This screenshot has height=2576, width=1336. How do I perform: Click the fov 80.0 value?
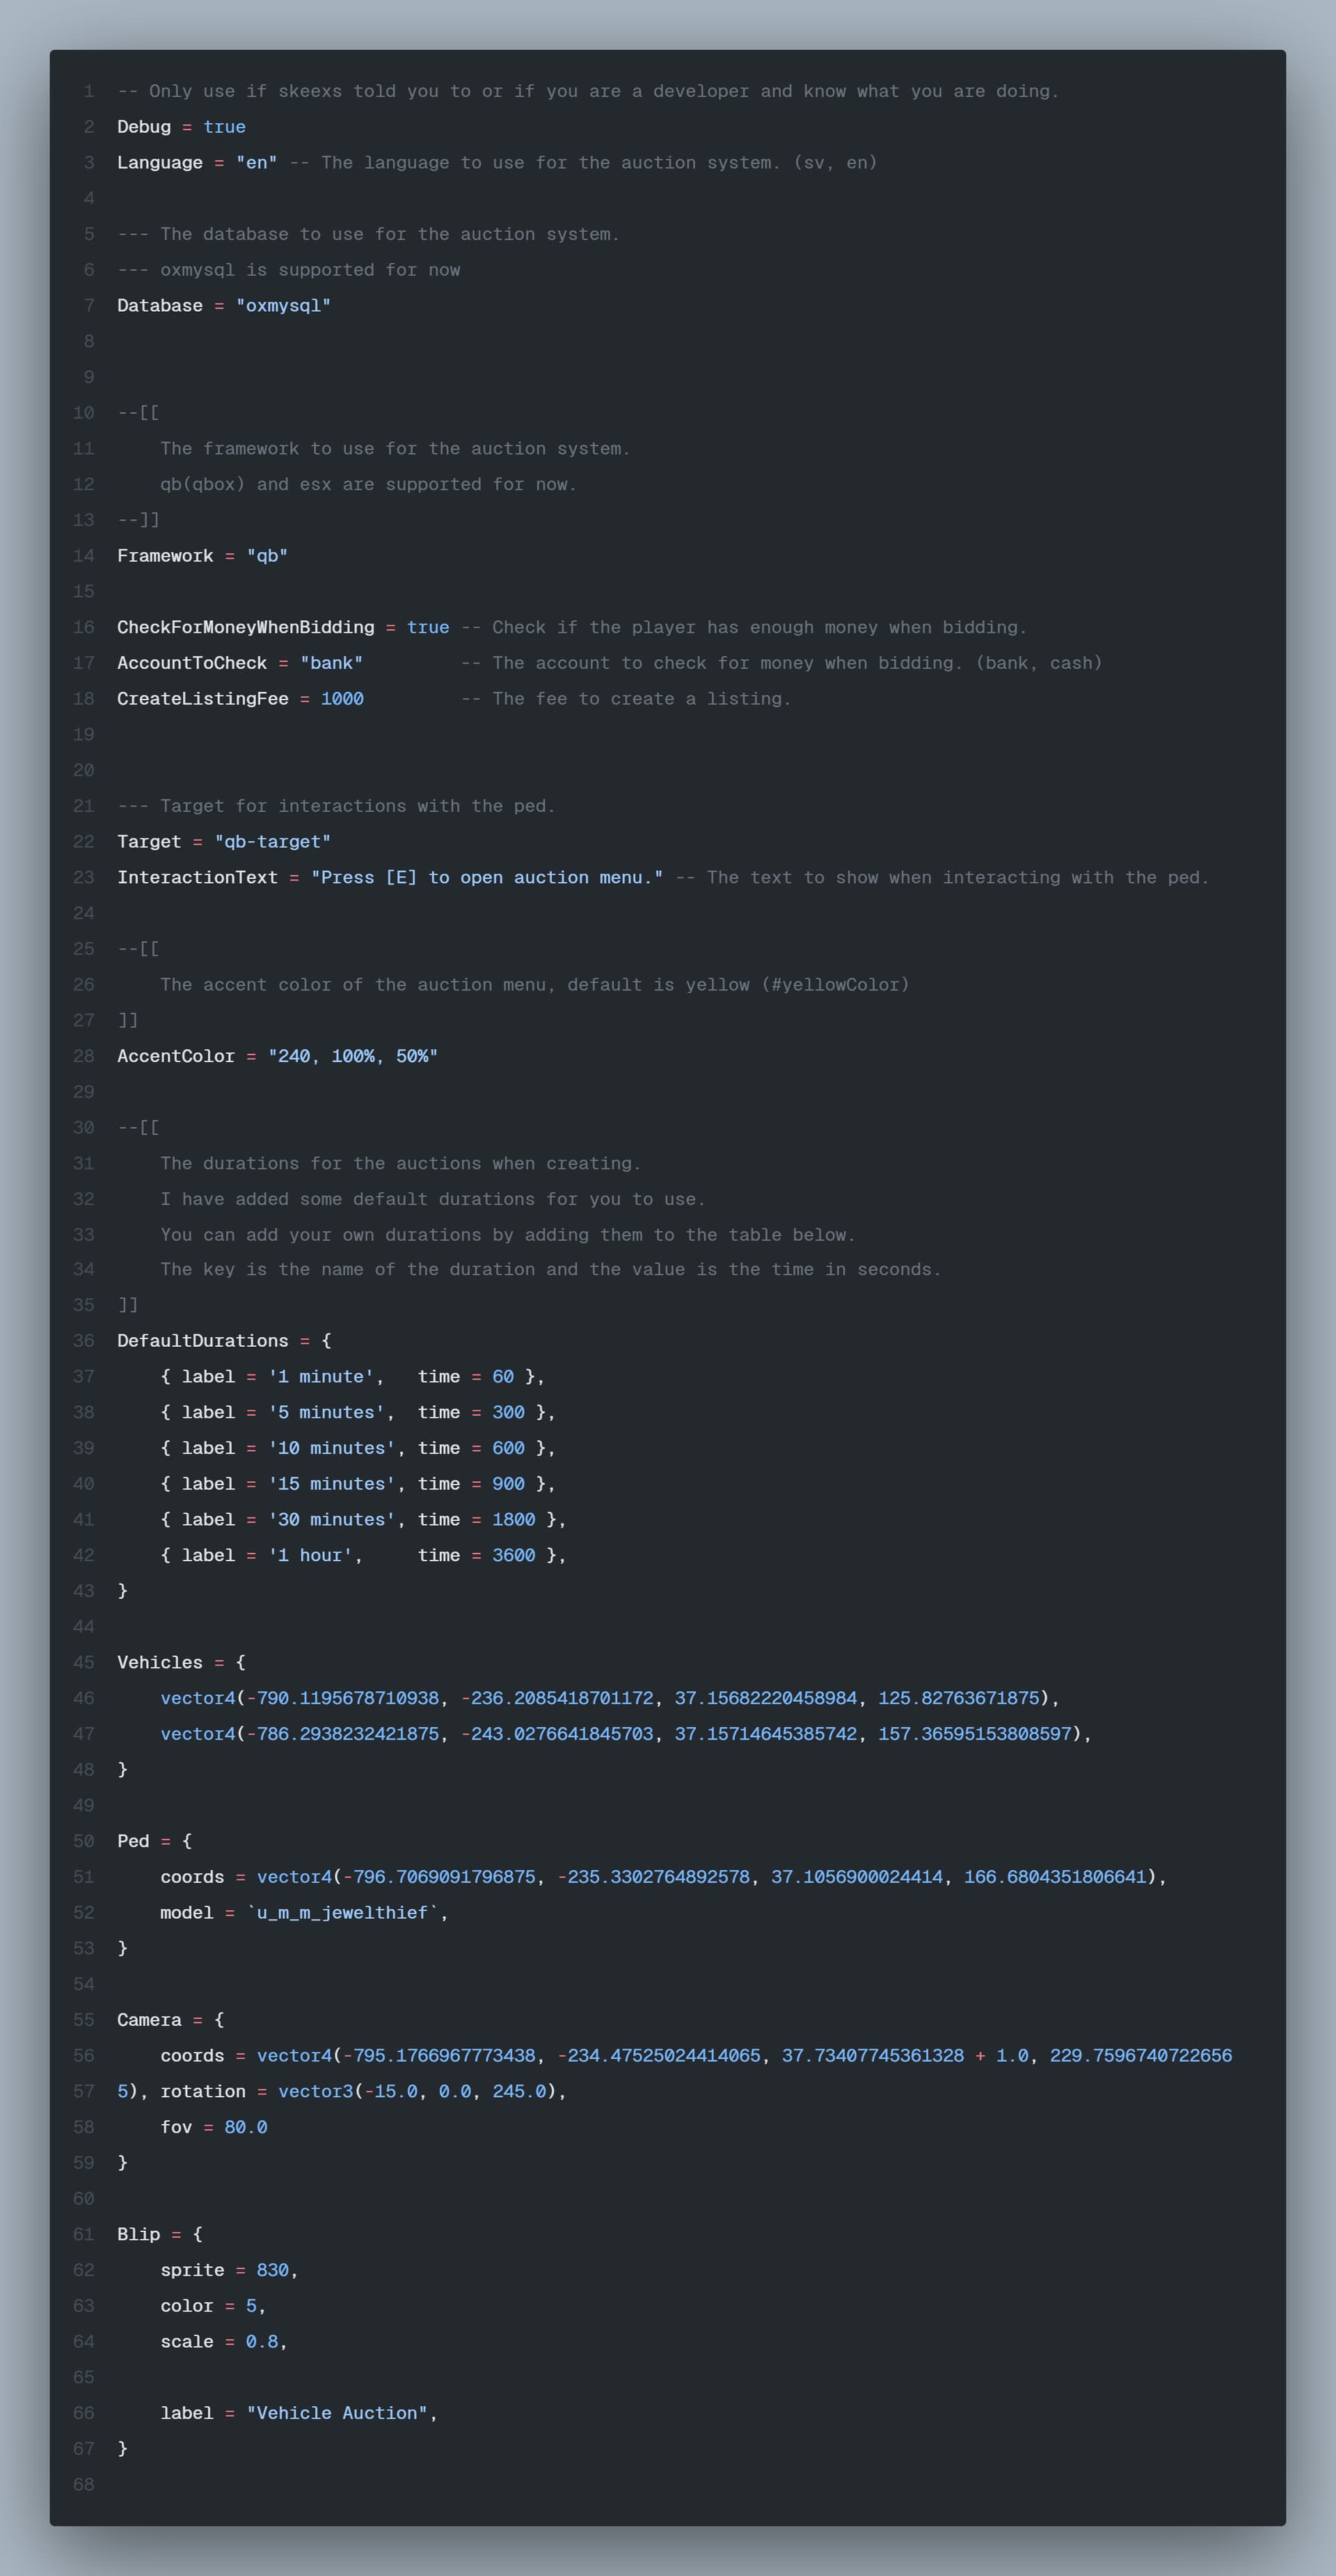click(x=246, y=2127)
